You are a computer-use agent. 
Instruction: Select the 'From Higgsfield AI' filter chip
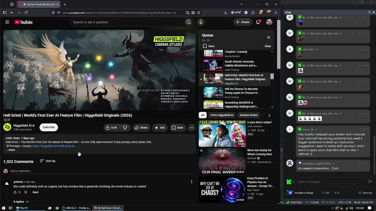[222, 115]
